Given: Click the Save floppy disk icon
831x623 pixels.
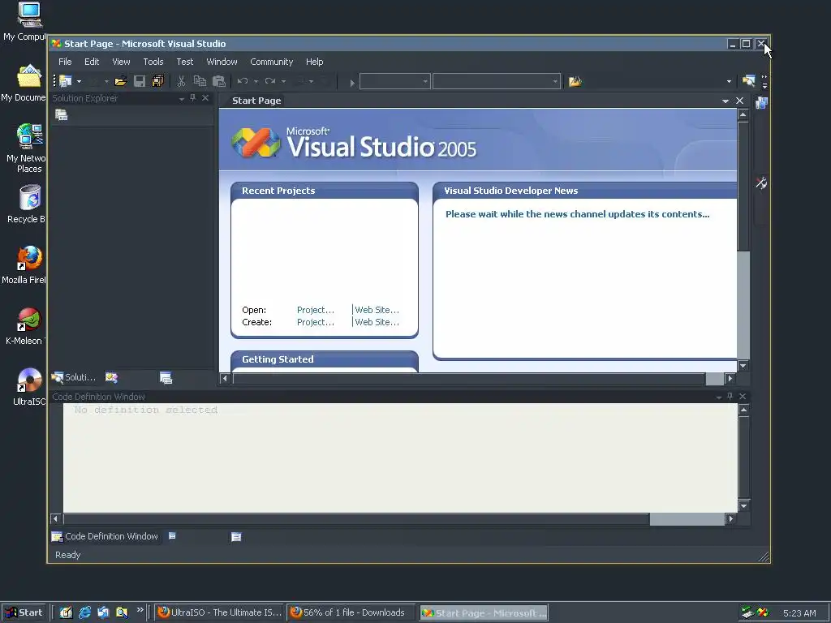Looking at the screenshot, I should point(140,81).
